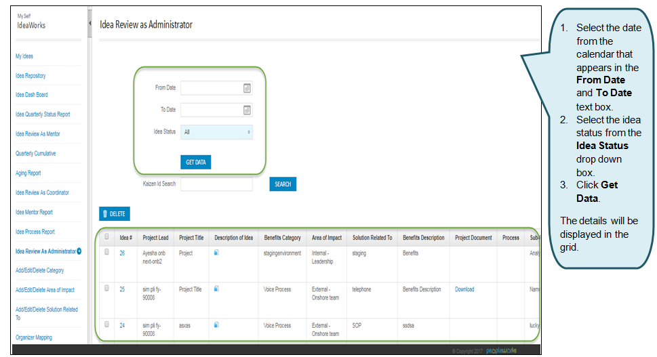Viewport: 657px width, 357px height.
Task: Open idea number 24 link
Action: tap(122, 325)
